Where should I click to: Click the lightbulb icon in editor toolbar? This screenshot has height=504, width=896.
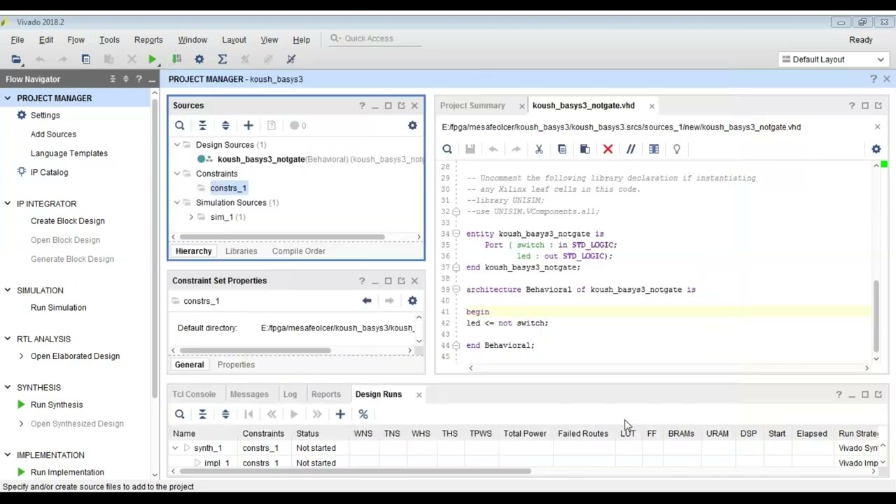(x=677, y=149)
